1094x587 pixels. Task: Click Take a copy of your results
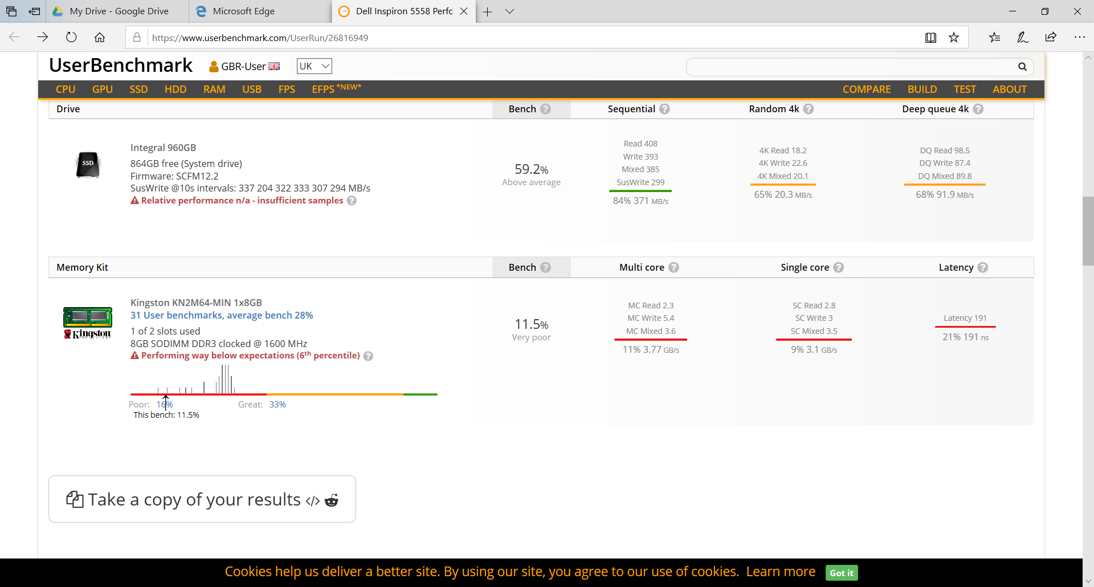point(202,499)
